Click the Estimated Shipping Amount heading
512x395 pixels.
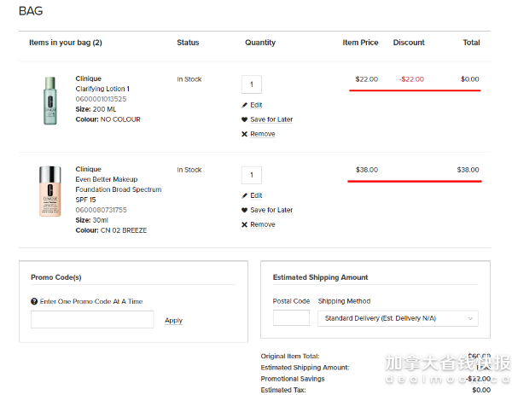point(320,277)
